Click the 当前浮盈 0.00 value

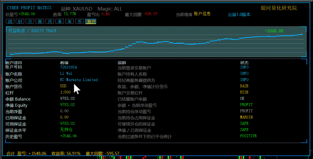pyautogui.click(x=64, y=111)
